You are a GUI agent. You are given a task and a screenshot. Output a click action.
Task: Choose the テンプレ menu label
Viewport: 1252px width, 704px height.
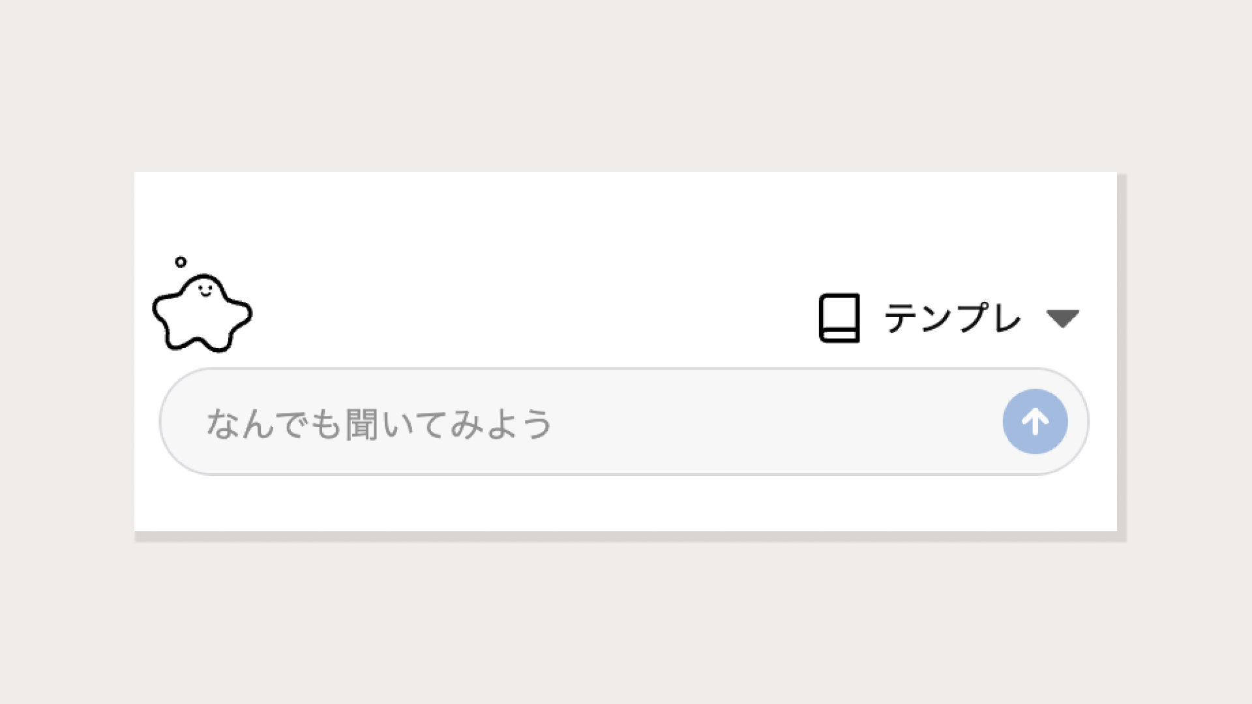tap(952, 318)
